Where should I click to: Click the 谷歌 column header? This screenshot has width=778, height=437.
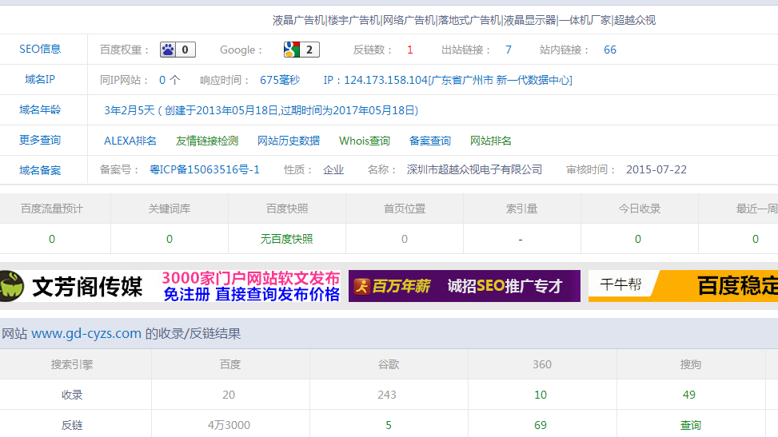[389, 364]
